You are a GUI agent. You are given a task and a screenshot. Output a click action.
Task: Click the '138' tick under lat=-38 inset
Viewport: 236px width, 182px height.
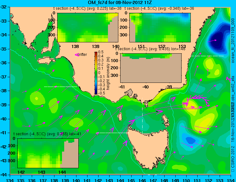[75, 46]
